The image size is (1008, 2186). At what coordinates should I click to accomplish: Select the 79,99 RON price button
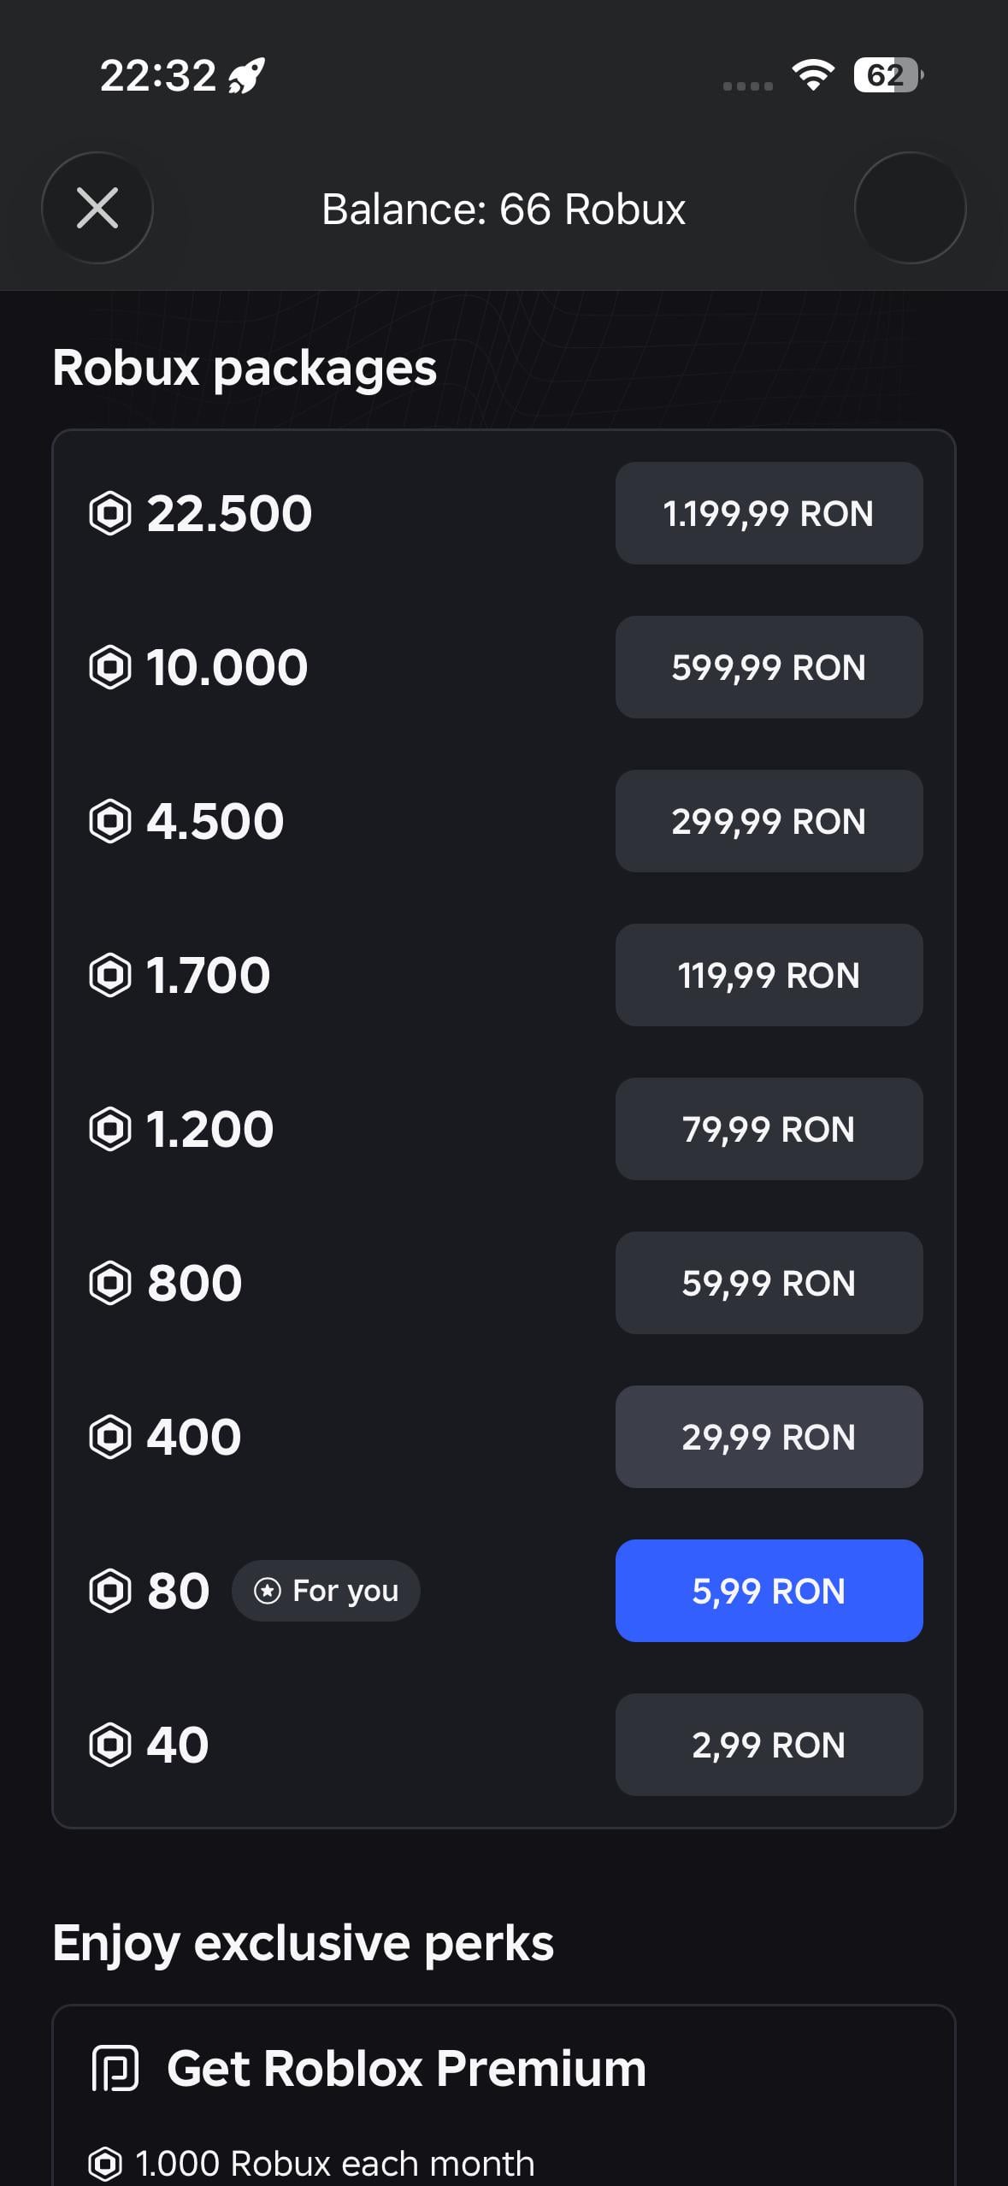click(x=769, y=1129)
